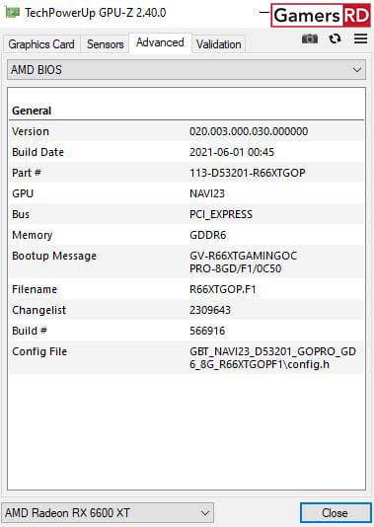The height and width of the screenshot is (527, 374).
Task: Switch to the Sensors tab
Action: pos(105,44)
